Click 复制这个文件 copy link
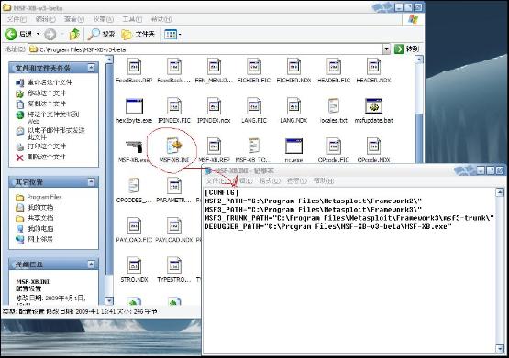This screenshot has height=358, width=509. [x=47, y=103]
